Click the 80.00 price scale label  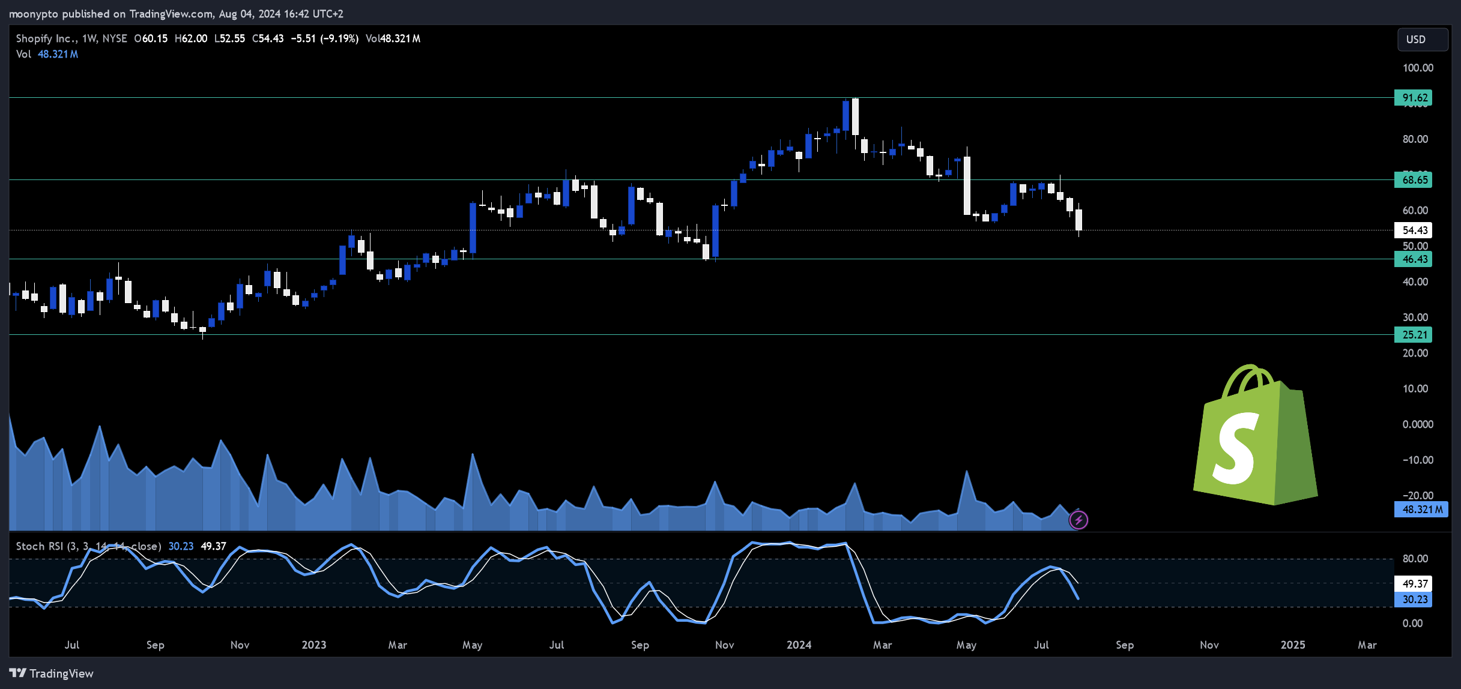click(x=1415, y=139)
